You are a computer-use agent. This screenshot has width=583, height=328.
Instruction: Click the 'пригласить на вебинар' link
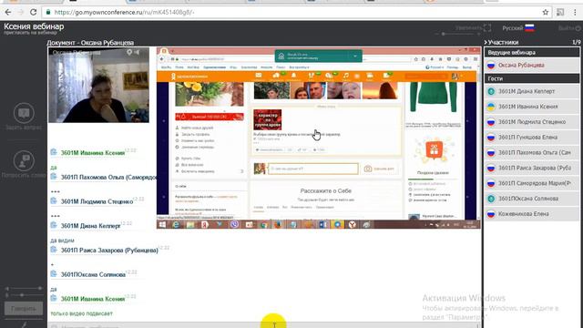click(30, 33)
